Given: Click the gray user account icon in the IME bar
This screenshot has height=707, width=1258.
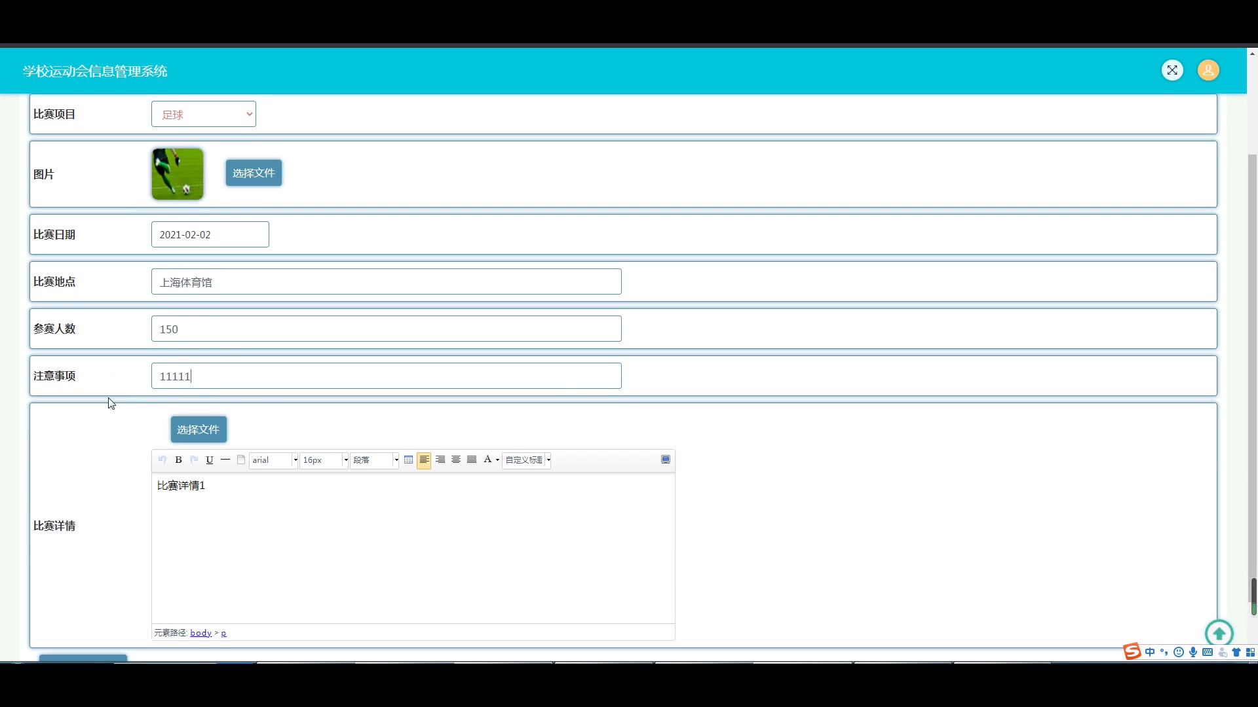Looking at the screenshot, I should pos(1223,652).
